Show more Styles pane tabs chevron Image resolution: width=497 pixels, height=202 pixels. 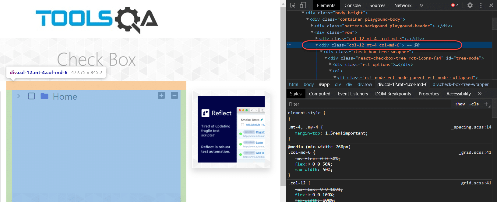[x=480, y=94]
